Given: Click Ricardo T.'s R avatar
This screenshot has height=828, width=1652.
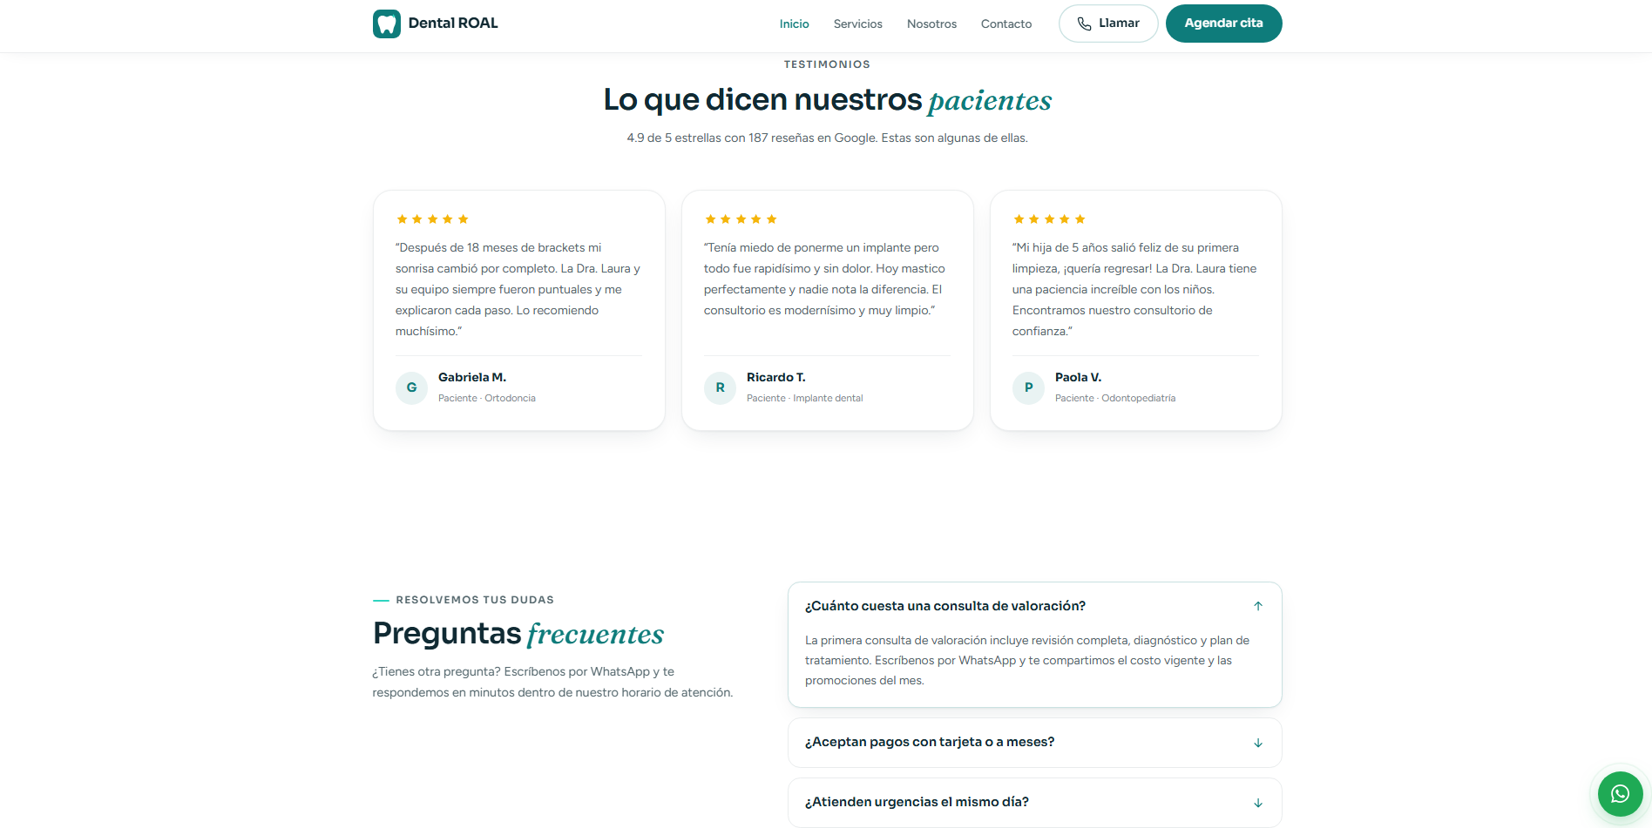Looking at the screenshot, I should pos(720,387).
